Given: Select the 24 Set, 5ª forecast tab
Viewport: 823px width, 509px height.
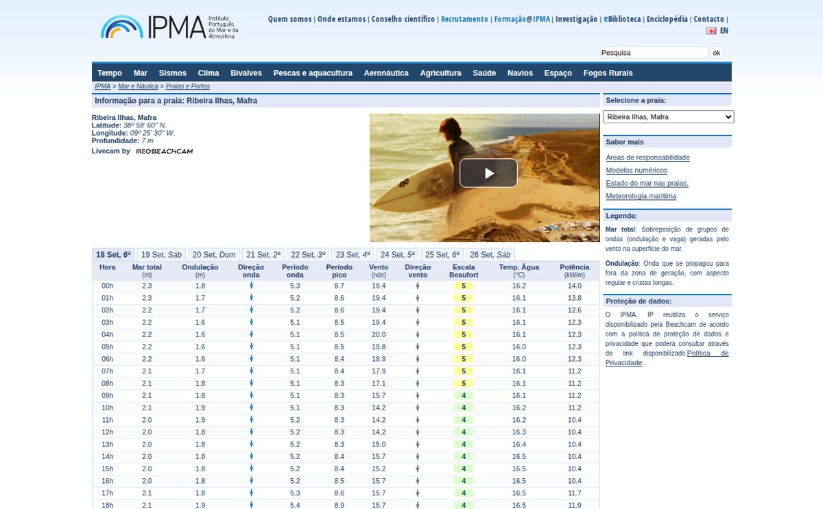Looking at the screenshot, I should [398, 255].
